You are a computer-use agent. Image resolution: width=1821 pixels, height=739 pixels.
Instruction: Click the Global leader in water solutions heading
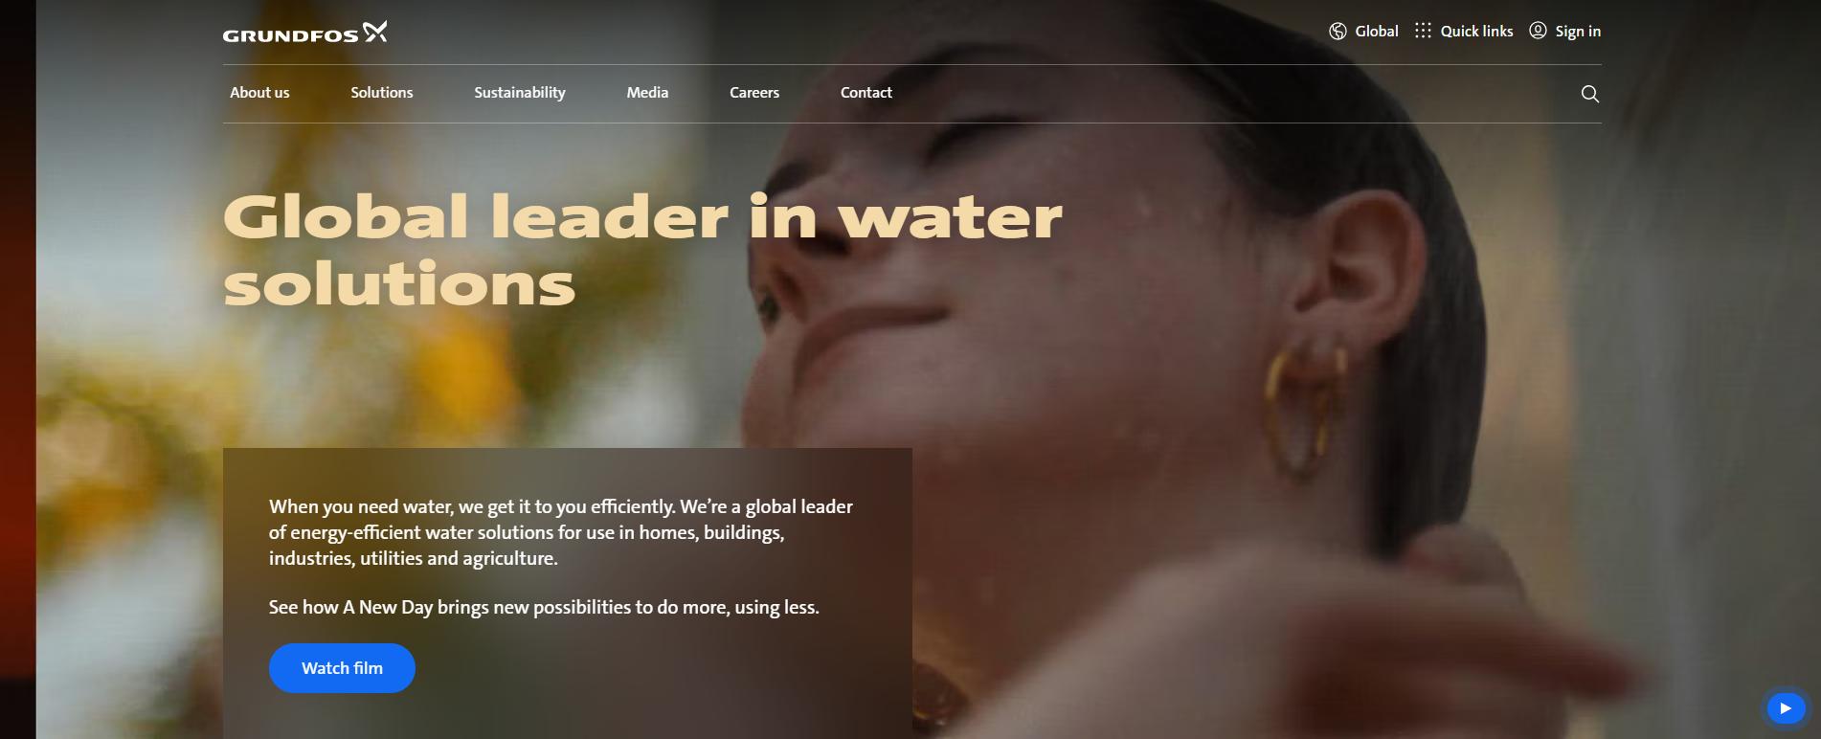point(642,250)
